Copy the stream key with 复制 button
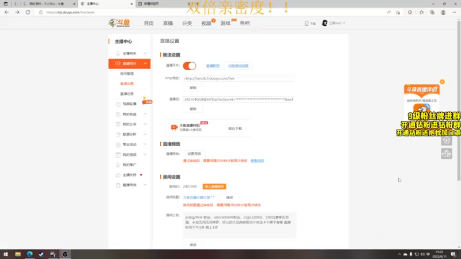 (193, 109)
